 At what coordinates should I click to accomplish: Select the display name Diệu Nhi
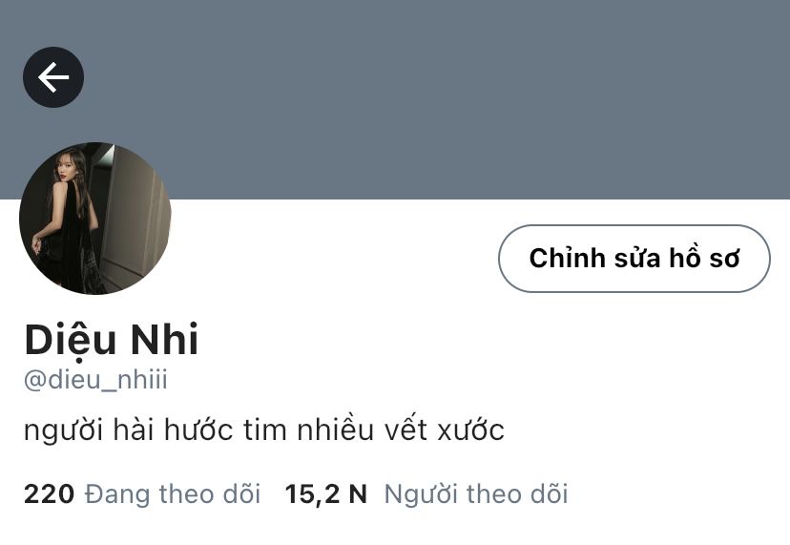pos(112,340)
